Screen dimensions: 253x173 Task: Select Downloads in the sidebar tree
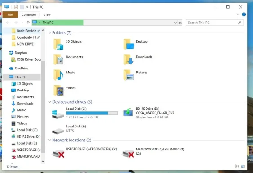(22, 104)
